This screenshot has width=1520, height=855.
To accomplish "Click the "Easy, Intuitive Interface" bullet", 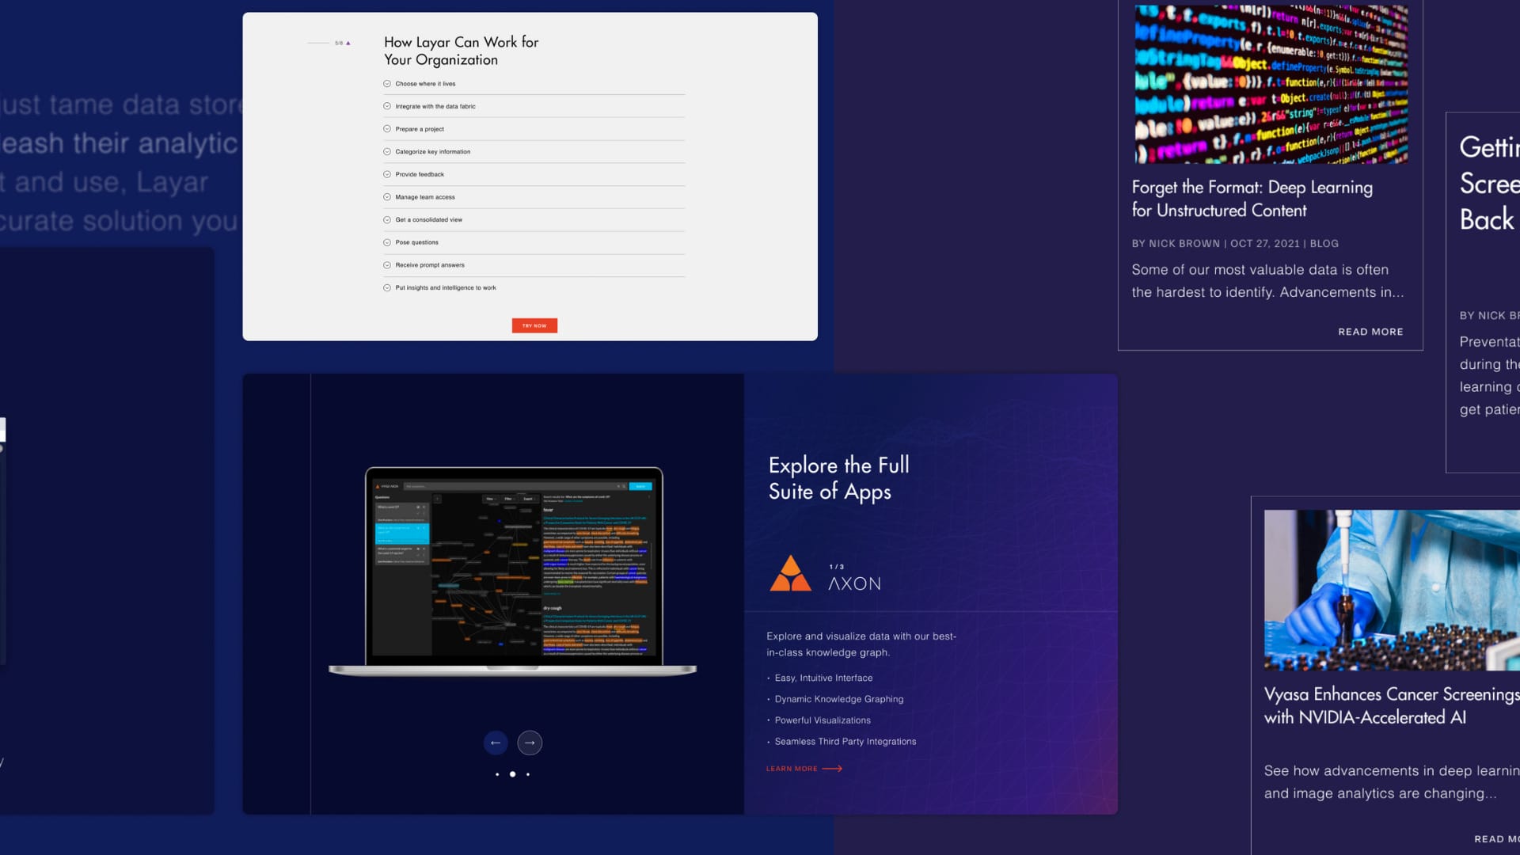I will point(823,678).
